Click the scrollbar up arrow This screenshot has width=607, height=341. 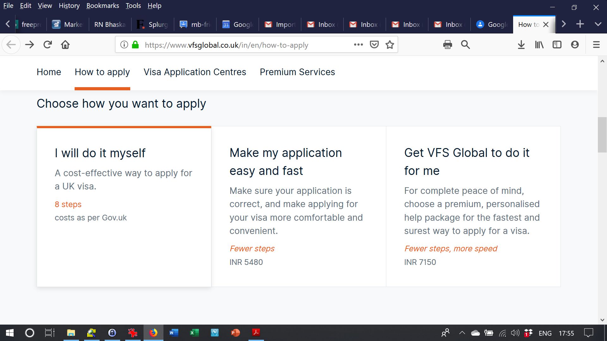click(602, 61)
